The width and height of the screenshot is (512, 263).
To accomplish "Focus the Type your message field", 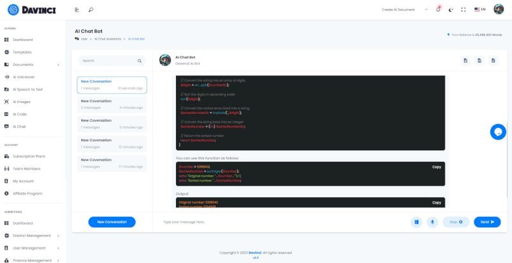I will [x=281, y=222].
